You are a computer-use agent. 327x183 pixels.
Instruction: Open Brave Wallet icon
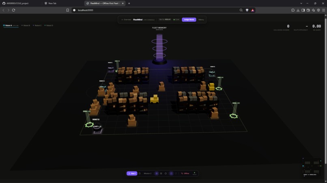click(308, 10)
